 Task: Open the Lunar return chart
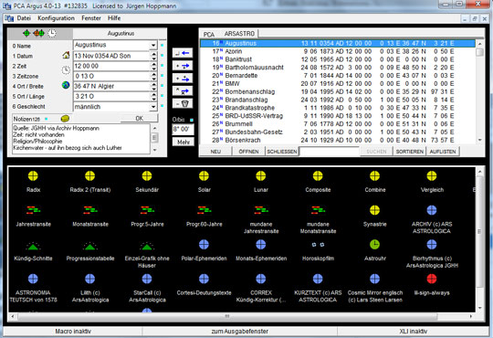[260, 176]
